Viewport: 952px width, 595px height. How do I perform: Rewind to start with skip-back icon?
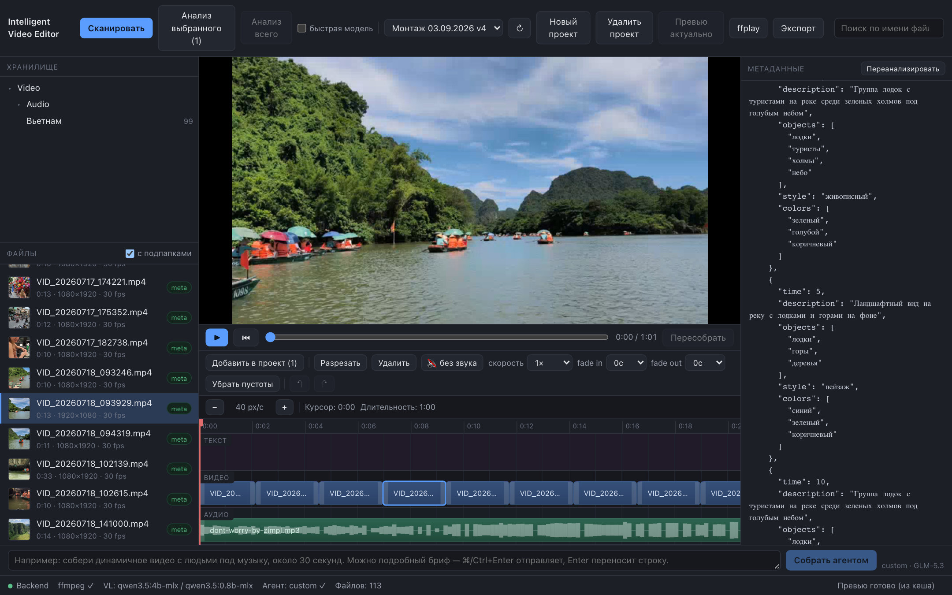(246, 338)
